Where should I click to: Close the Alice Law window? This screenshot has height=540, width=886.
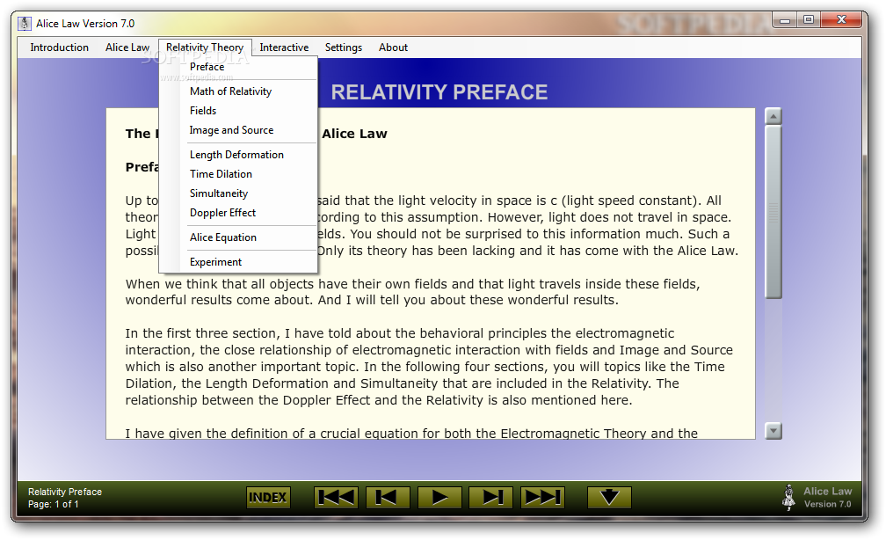(841, 20)
